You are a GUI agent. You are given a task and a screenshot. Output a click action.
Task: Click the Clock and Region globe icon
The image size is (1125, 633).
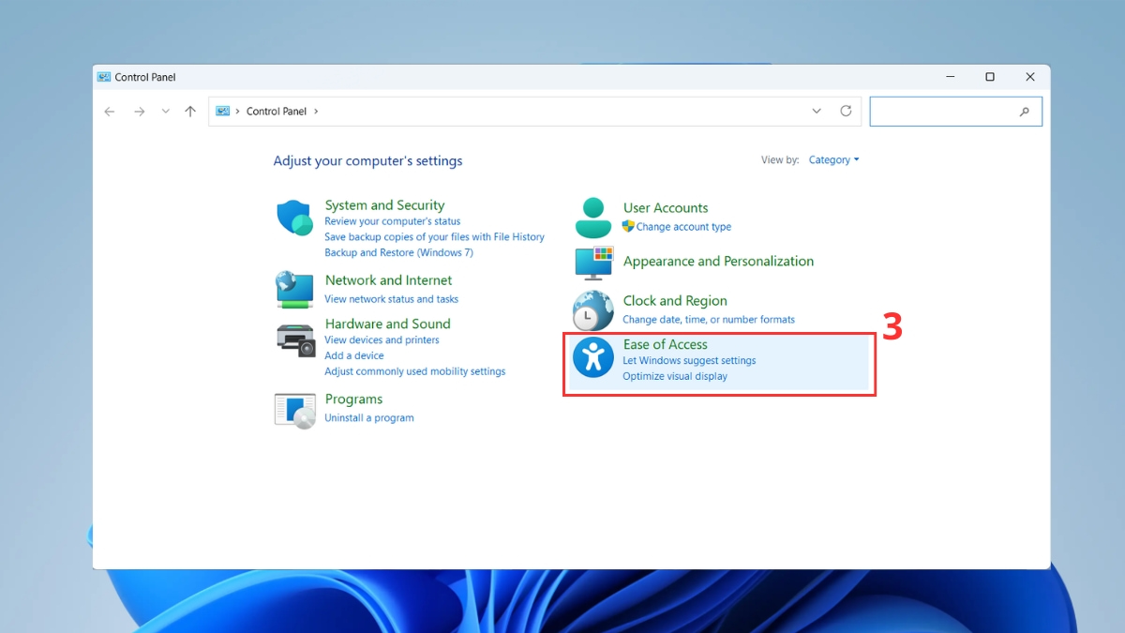click(592, 310)
